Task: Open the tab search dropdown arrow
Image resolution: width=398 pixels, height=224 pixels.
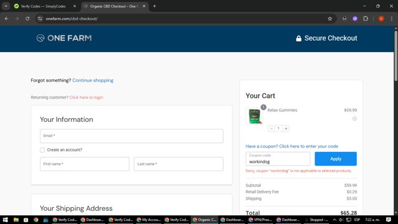Action: (x=6, y=6)
